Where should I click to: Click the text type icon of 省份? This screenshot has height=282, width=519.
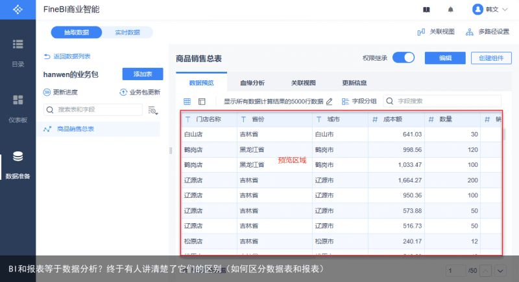point(243,120)
